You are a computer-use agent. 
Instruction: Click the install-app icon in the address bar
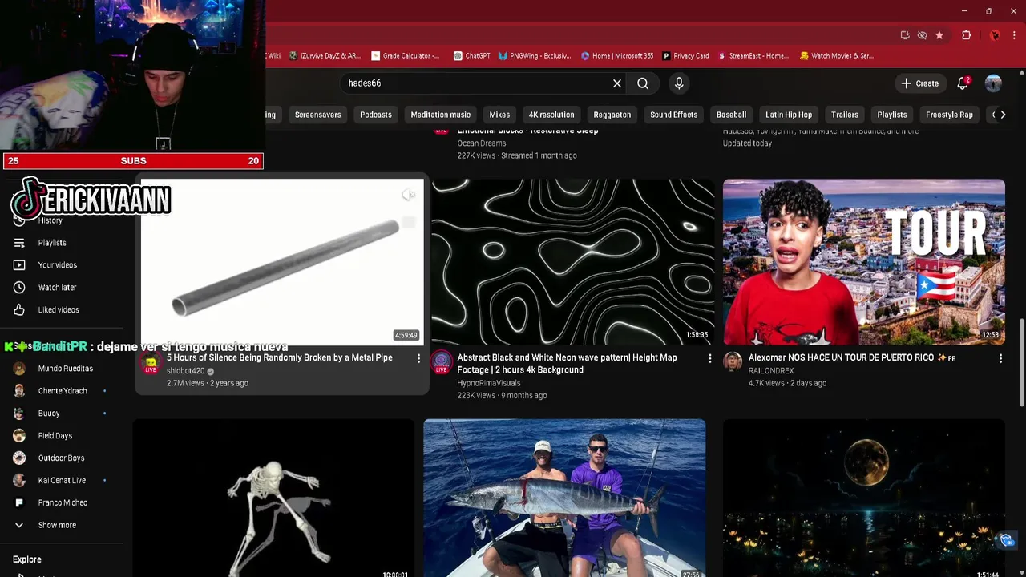click(905, 35)
